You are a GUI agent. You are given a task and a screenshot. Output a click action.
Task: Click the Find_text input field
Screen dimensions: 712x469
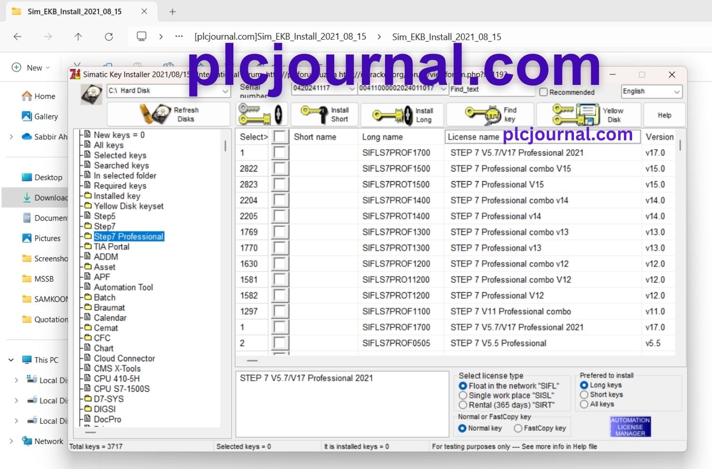coord(492,89)
